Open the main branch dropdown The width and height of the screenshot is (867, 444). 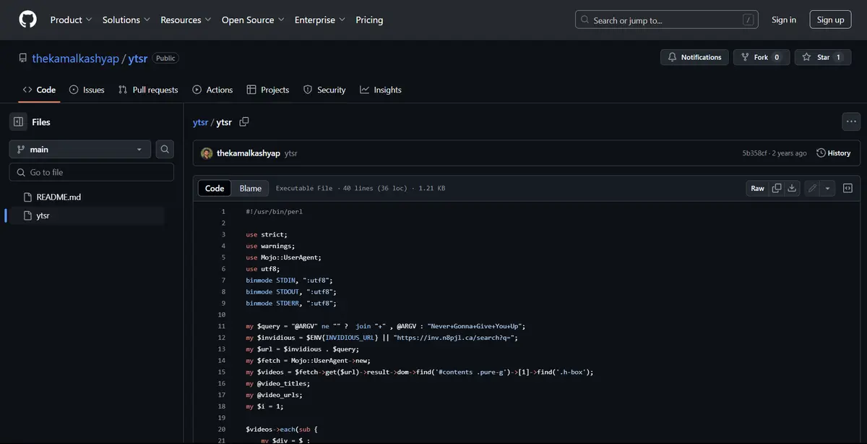click(x=80, y=149)
